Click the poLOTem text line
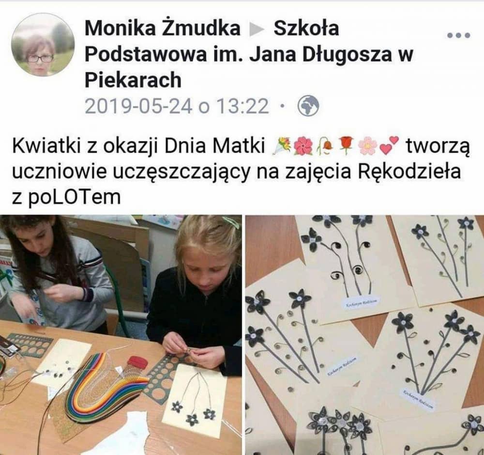Image resolution: width=484 pixels, height=455 pixels. click(x=66, y=197)
